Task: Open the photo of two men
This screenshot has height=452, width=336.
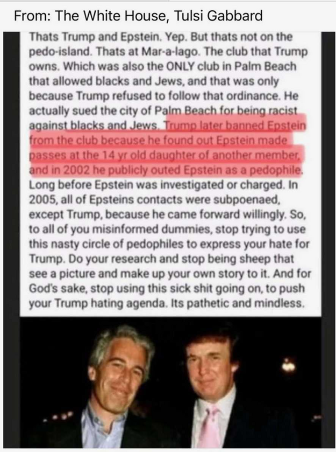Action: point(170,382)
